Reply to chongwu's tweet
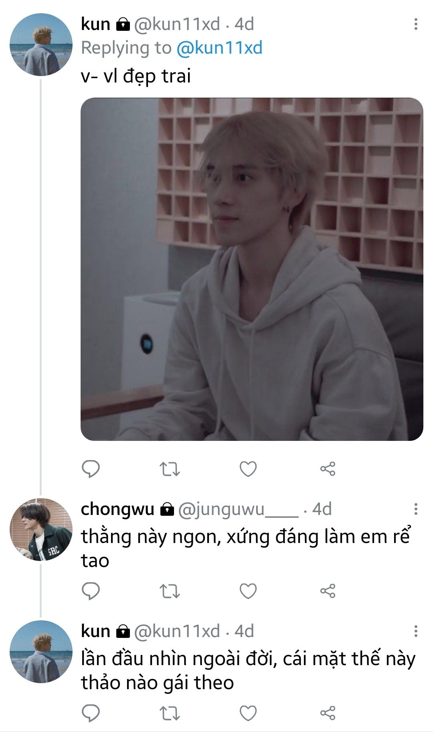Screen dimensions: 433x732 pos(91,591)
